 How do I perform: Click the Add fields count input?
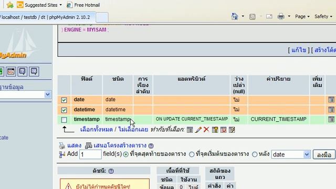(x=90, y=154)
